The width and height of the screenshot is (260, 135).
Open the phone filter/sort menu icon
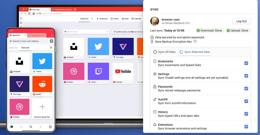point(51,48)
